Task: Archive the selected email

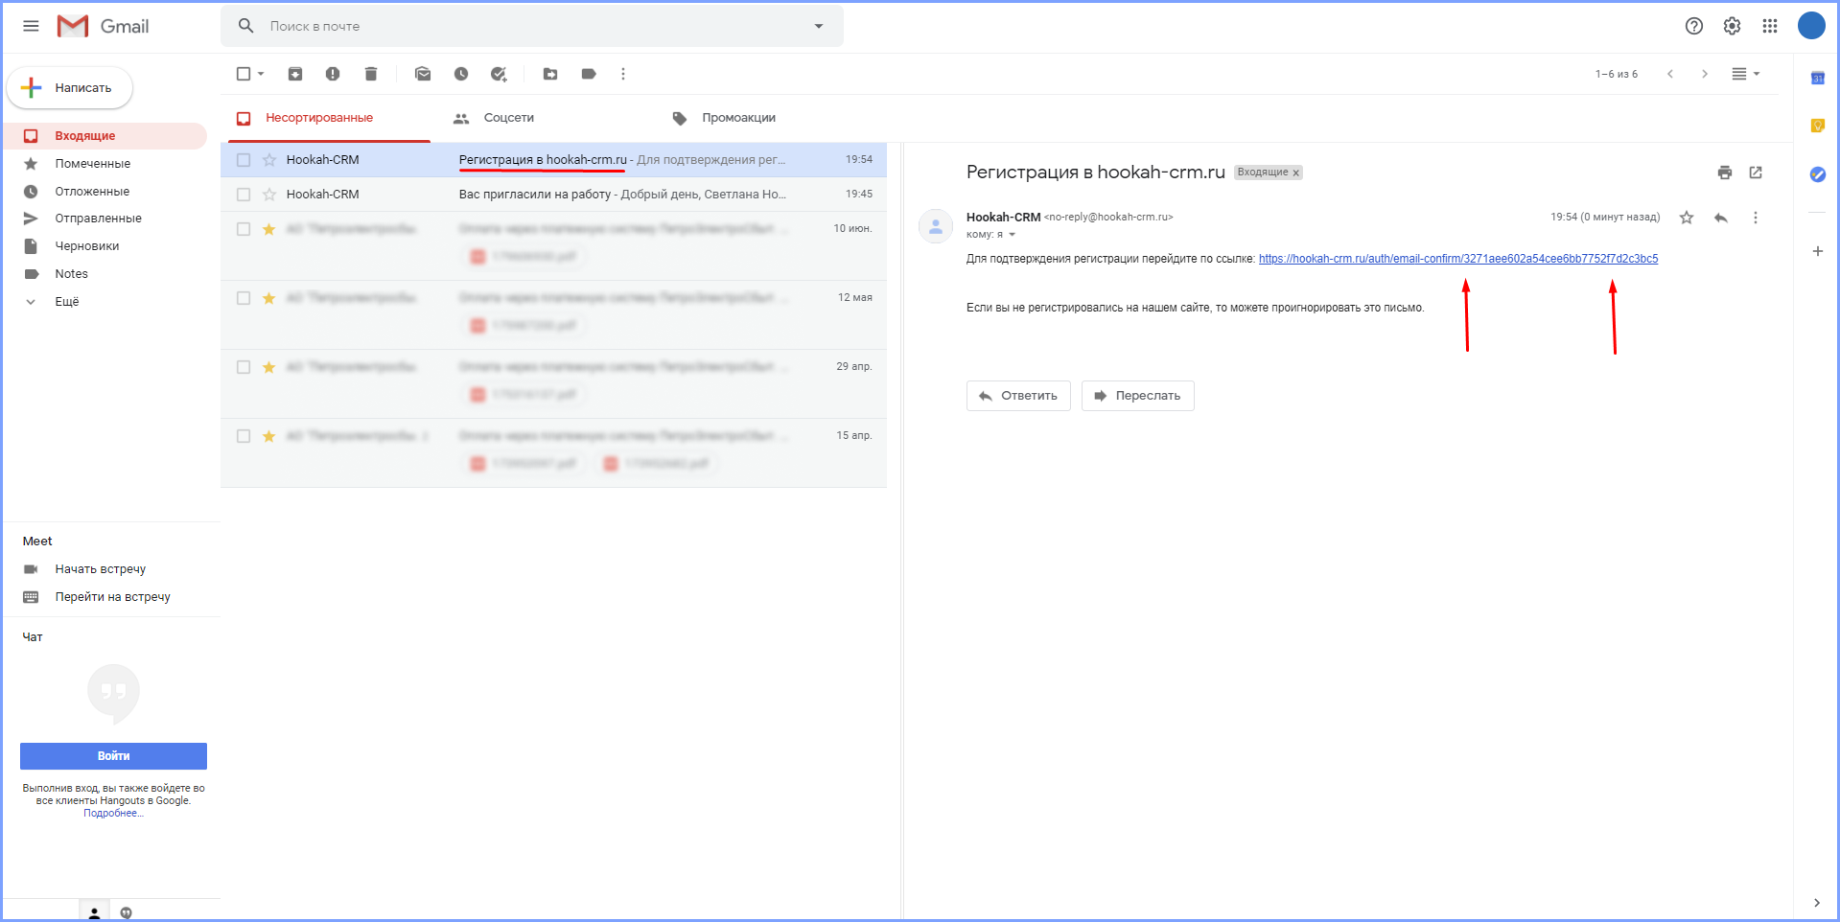Action: point(295,74)
